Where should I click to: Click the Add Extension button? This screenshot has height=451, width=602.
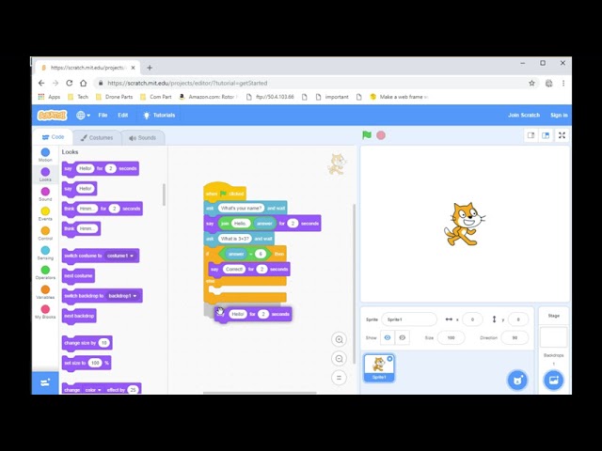45,382
